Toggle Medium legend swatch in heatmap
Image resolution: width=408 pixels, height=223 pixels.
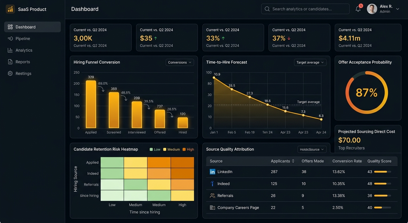pos(165,150)
